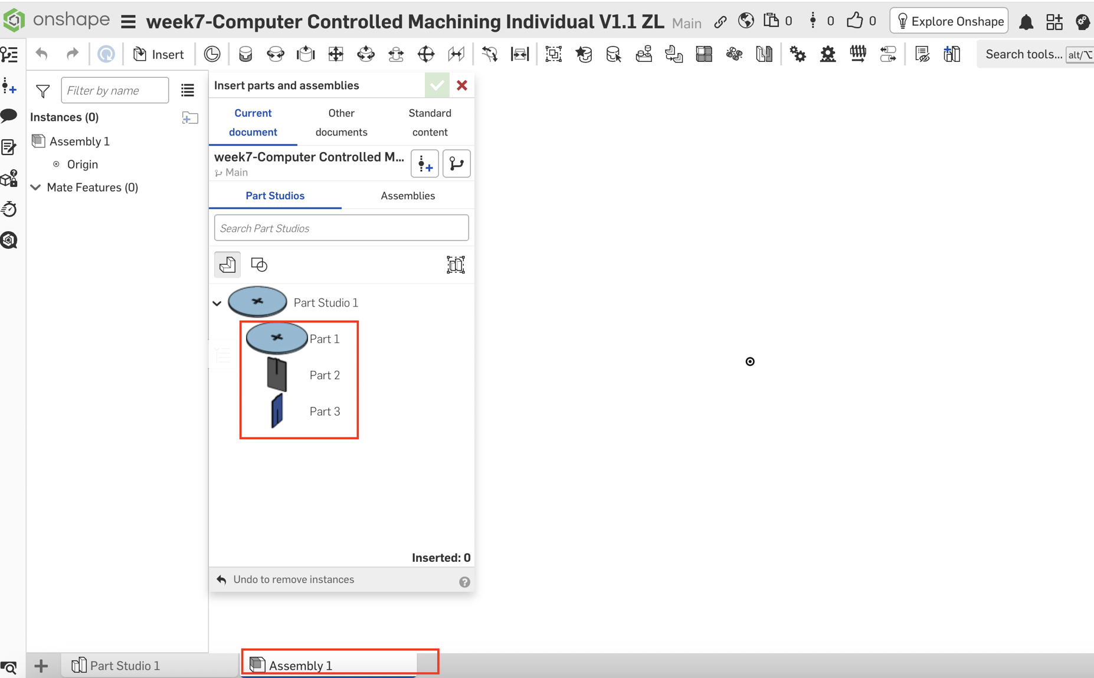
Task: Switch to the Other documents tab
Action: click(x=342, y=122)
